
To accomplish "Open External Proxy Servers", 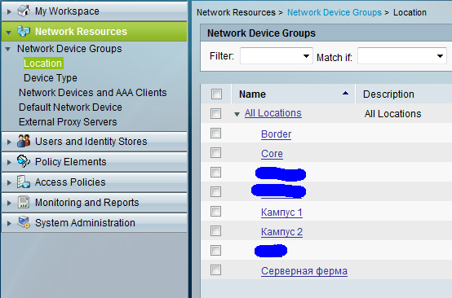I will (68, 122).
